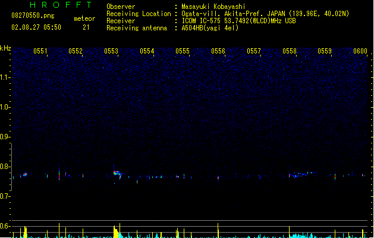374x238 pixels.
Task: Click the Receiving antenna field label
Action: pyautogui.click(x=137, y=28)
